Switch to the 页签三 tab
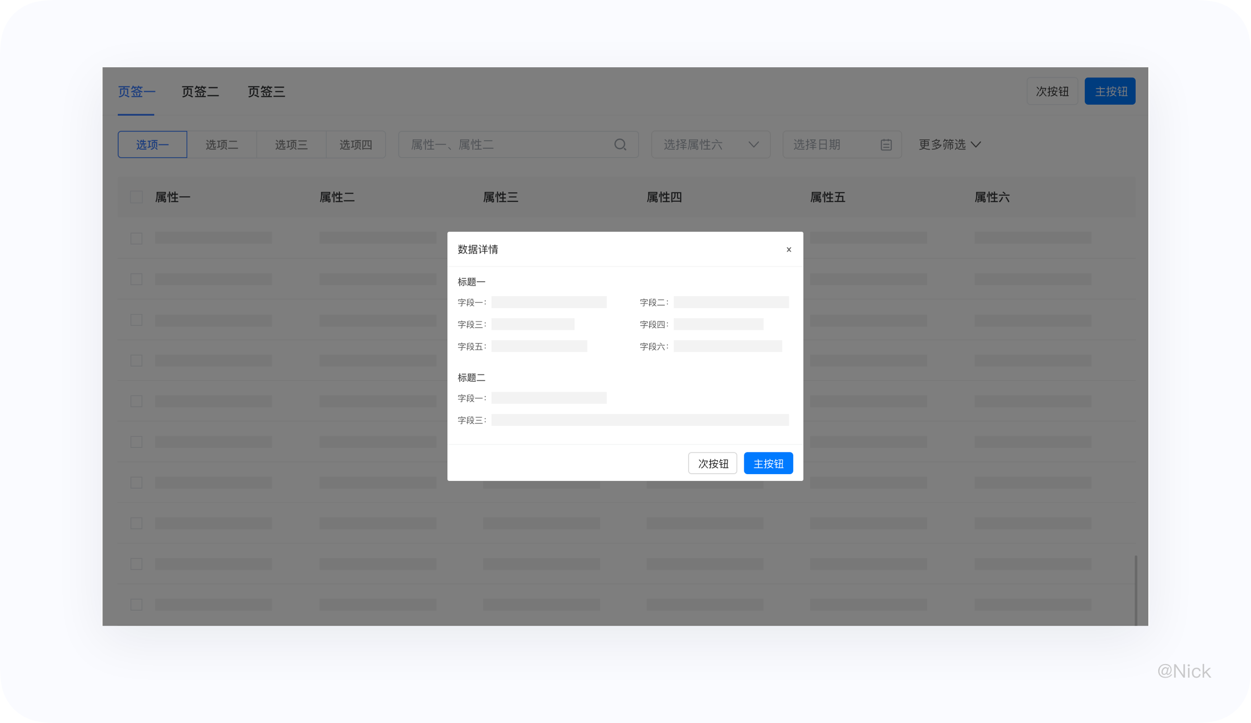 click(x=266, y=92)
